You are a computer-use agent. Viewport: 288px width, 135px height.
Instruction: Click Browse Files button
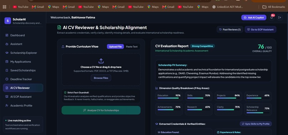tap(101, 78)
